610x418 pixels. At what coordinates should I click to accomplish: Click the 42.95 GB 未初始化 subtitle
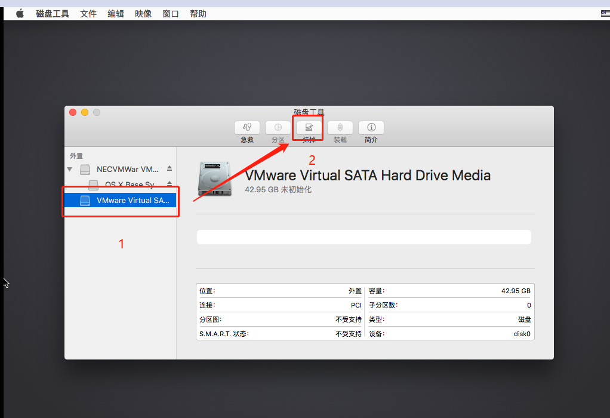(278, 189)
